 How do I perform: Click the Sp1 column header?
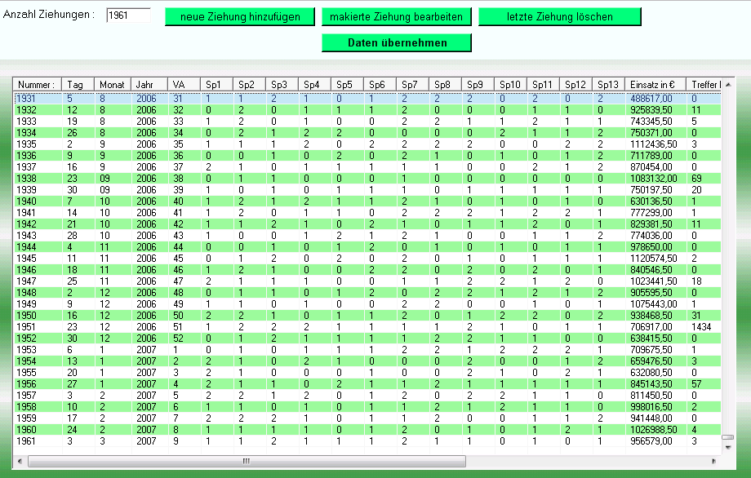tap(216, 85)
